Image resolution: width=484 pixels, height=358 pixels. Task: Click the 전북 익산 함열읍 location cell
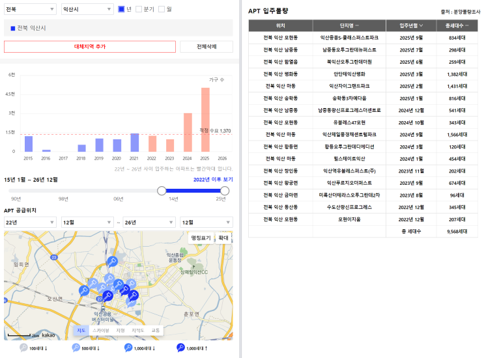(281, 62)
